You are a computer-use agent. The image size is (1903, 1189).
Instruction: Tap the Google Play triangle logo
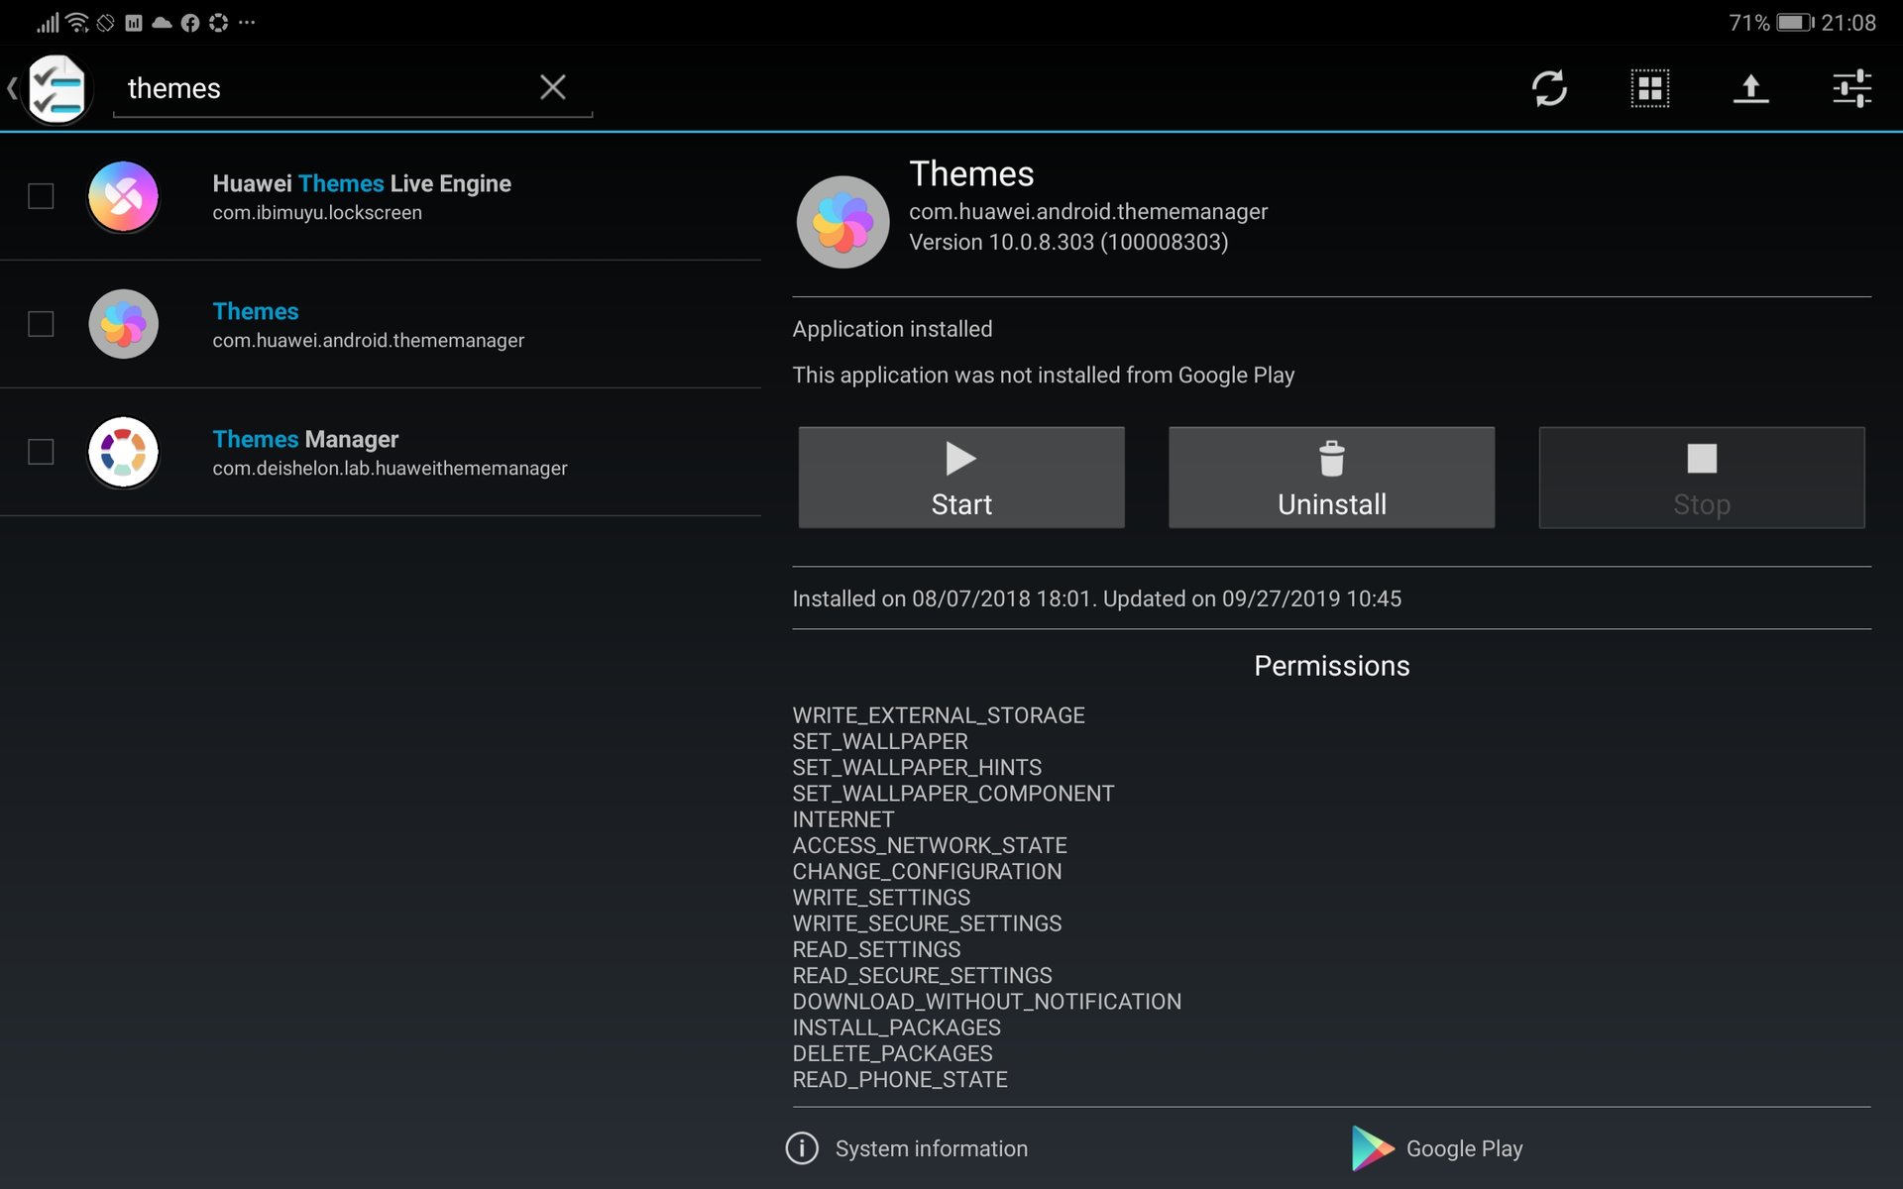[x=1372, y=1148]
